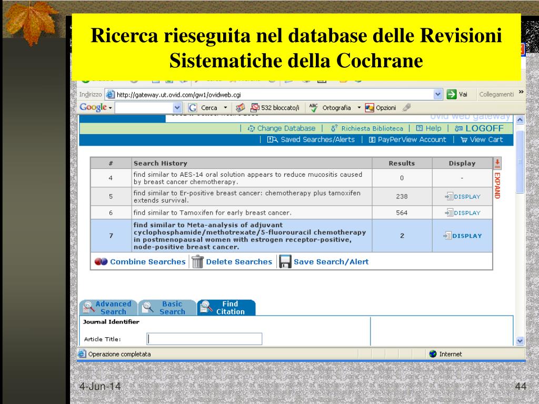The height and width of the screenshot is (404, 539).
Task: Click Delete Searches text link
Action: 239,262
